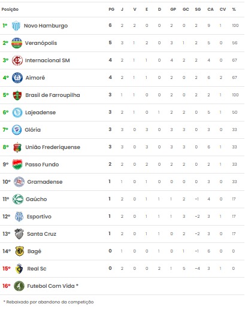The height and width of the screenshot is (310, 245).
Task: Click the percent column header
Action: coord(234,9)
